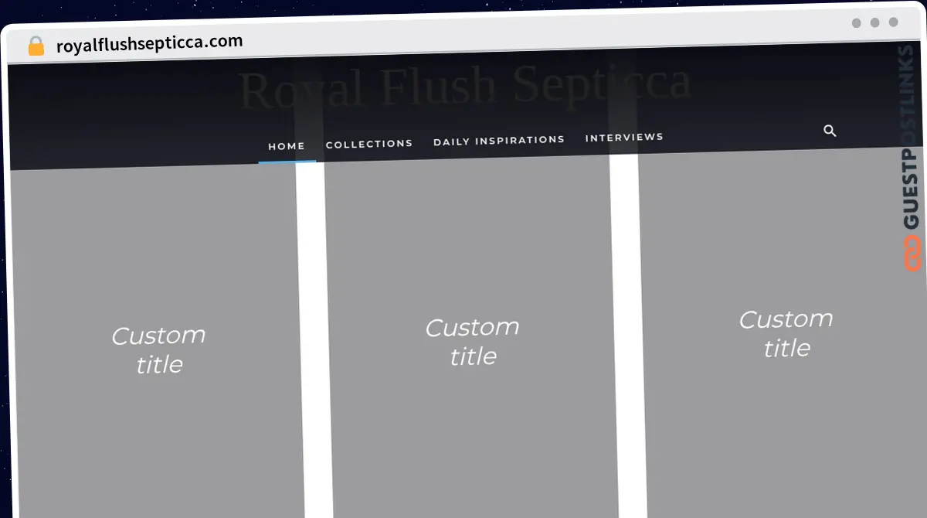927x518 pixels.
Task: Select the Home menu item
Action: 287,146
